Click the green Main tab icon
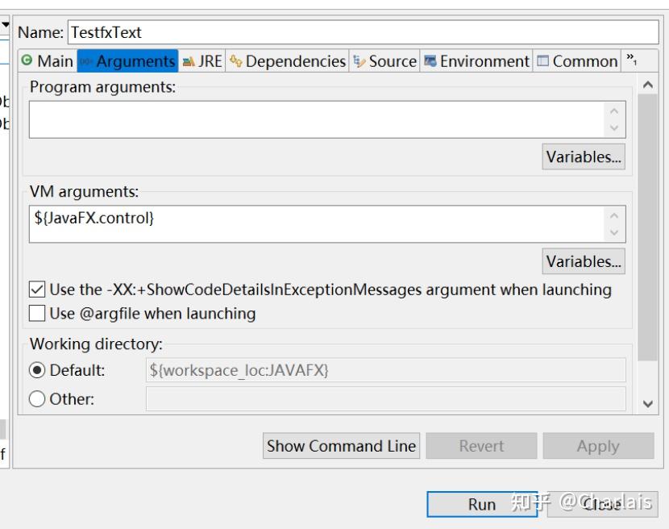The height and width of the screenshot is (529, 669). [x=27, y=60]
